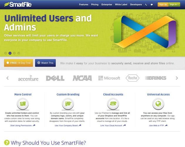Viewport: 185px width, 147px height.
Task: Select the first slide indicator dot
Action: [x=6, y=53]
